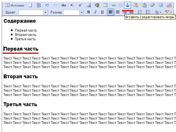Open the background highlight color picker
The image size is (176, 132).
pos(168,12)
